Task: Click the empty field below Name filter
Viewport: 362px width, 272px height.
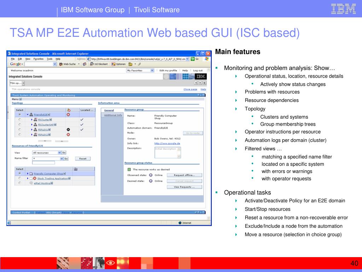Action: [x=43, y=163]
